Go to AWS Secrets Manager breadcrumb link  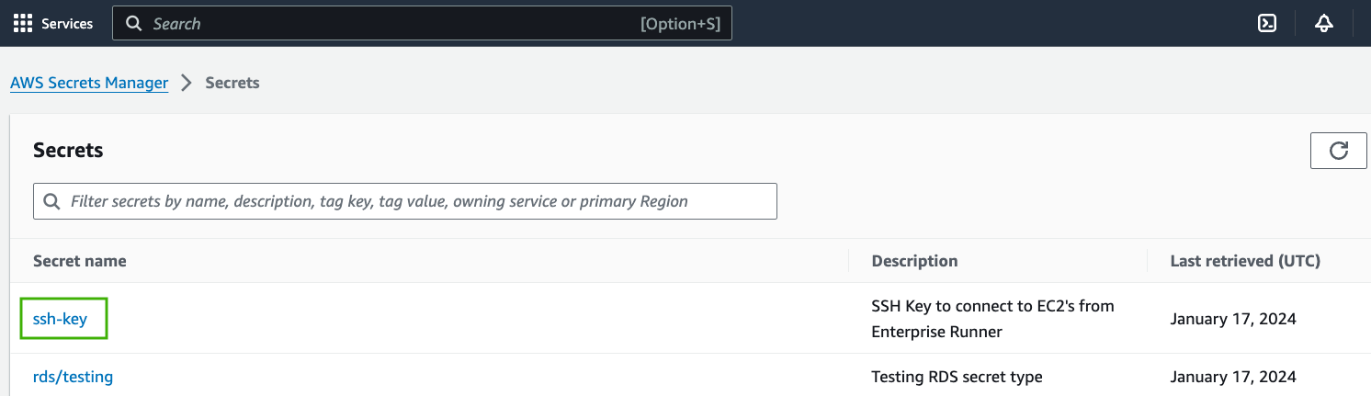(89, 83)
